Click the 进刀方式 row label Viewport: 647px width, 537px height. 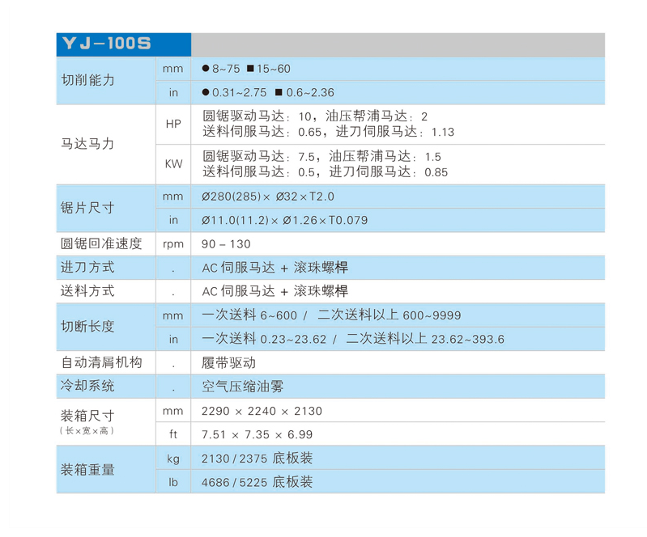click(x=88, y=267)
